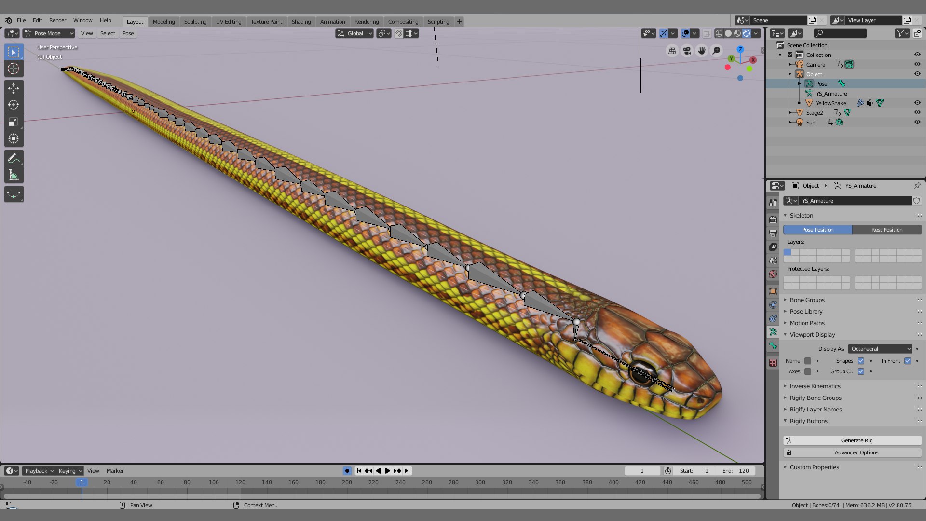Open the Texture properties tab

tap(773, 363)
